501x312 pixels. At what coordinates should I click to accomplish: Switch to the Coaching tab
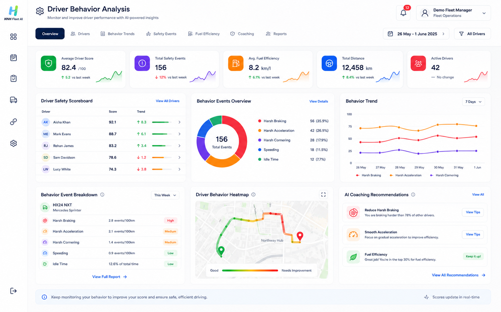tap(242, 34)
